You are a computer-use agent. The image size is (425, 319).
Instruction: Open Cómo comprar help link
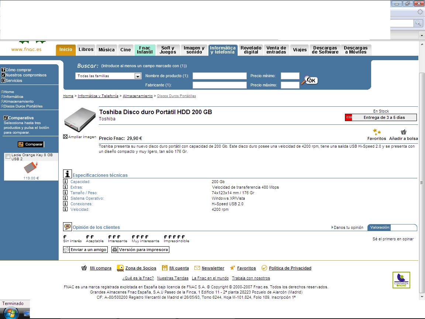click(18, 70)
